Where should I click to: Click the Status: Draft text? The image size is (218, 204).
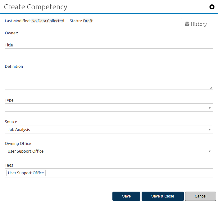tap(81, 21)
